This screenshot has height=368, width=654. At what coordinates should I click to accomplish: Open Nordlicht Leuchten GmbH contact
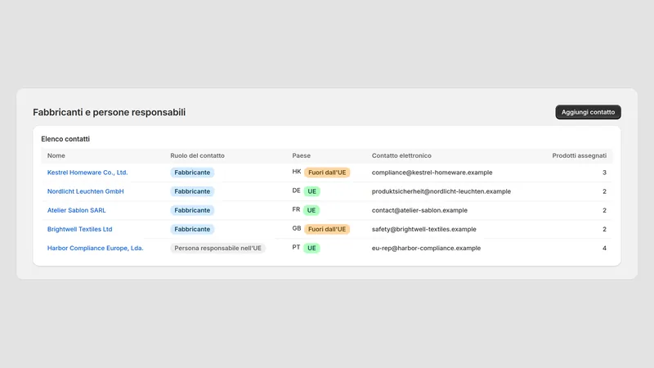tap(86, 191)
